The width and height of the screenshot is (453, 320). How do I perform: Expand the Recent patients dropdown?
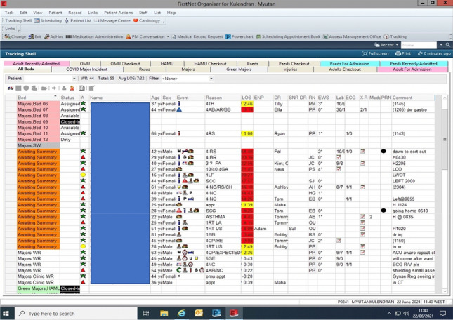point(388,45)
